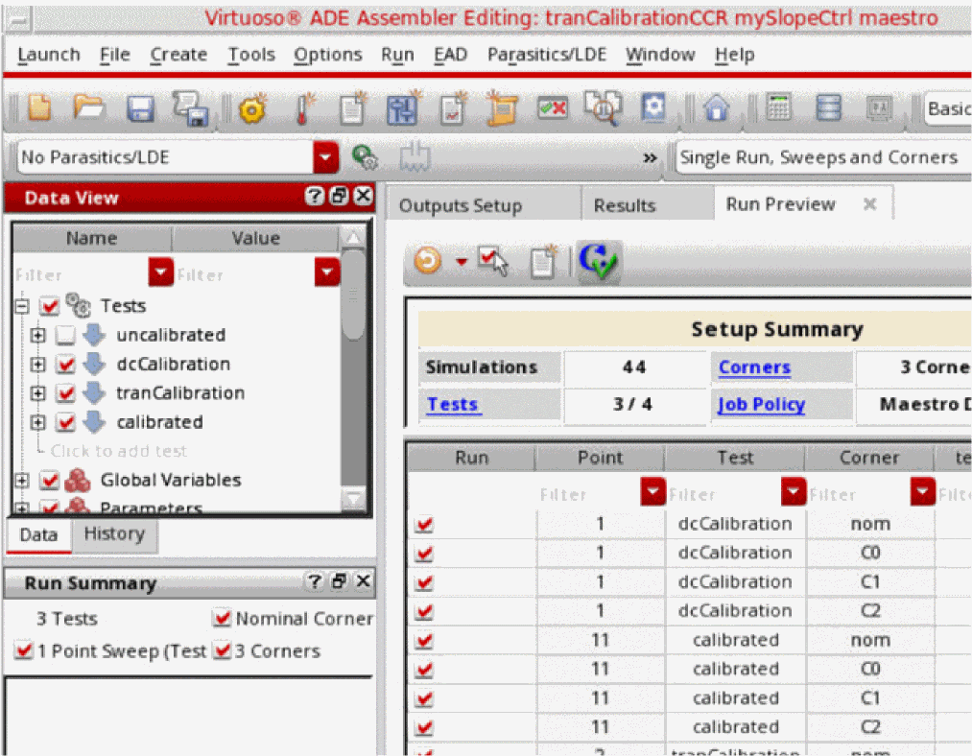Click the orange gear setup icon
This screenshot has height=756, width=972.
251,109
